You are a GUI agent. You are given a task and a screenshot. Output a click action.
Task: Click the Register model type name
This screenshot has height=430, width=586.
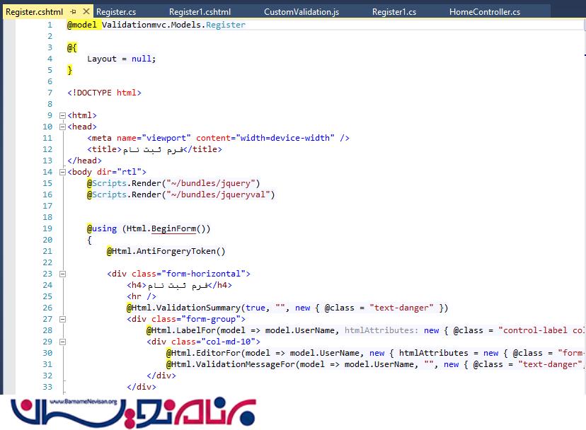tap(226, 25)
